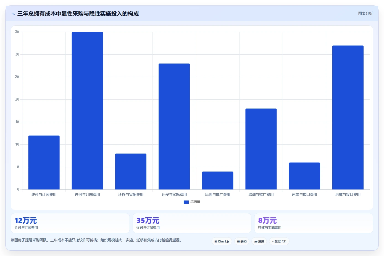Viewport: 384px width, 256px height.
Task: Click the tallest bar reaching 35
Action: click(x=87, y=111)
